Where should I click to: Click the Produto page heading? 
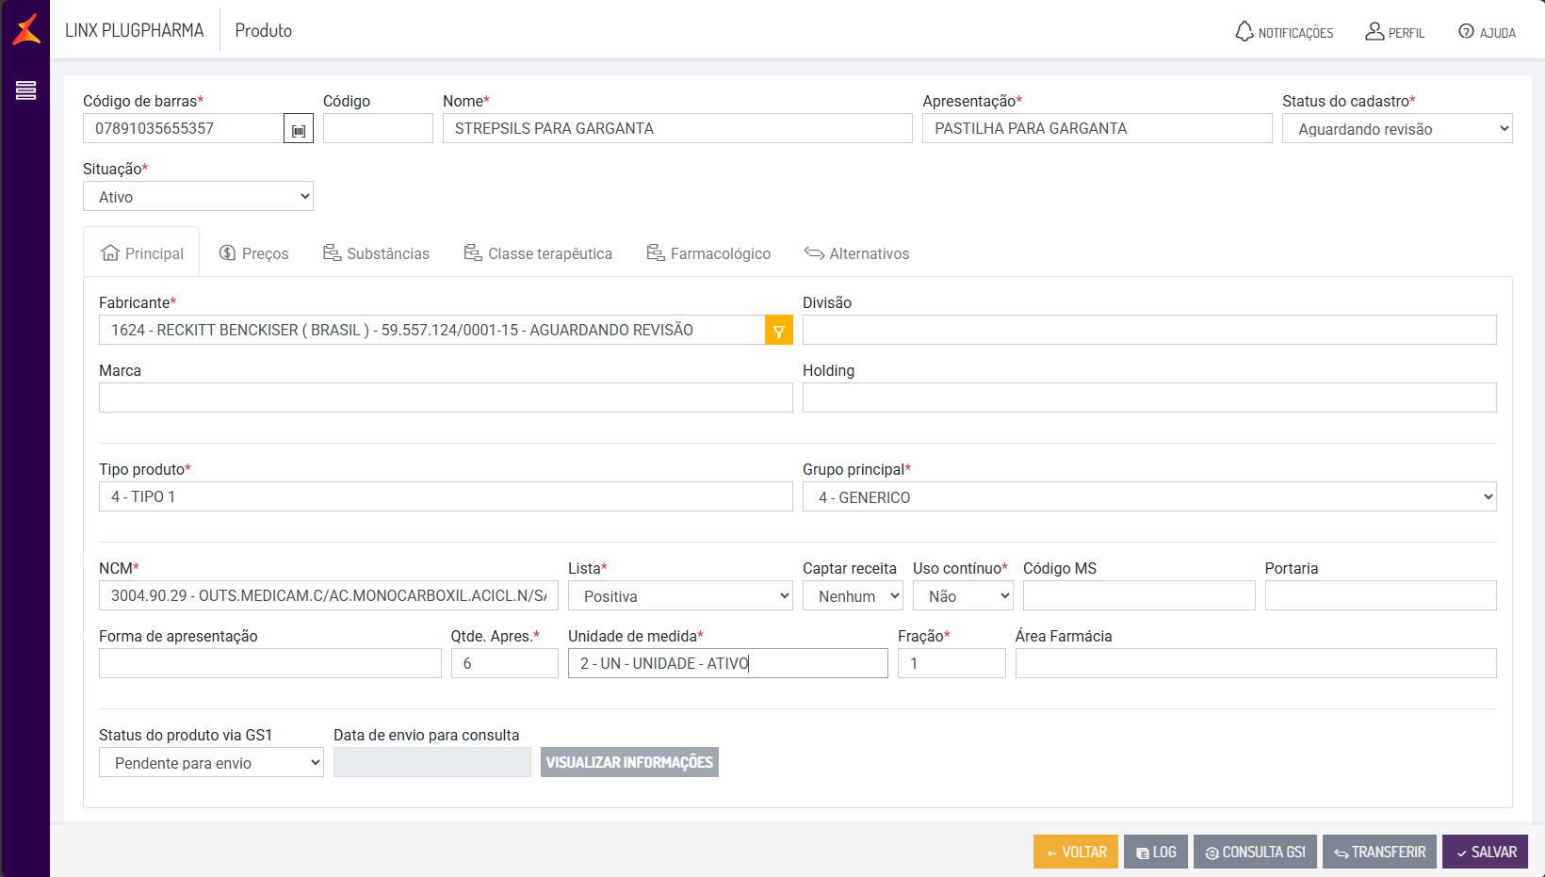pos(264,30)
